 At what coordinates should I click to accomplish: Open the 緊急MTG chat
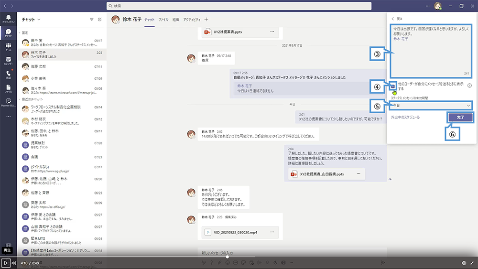pyautogui.click(x=62, y=240)
